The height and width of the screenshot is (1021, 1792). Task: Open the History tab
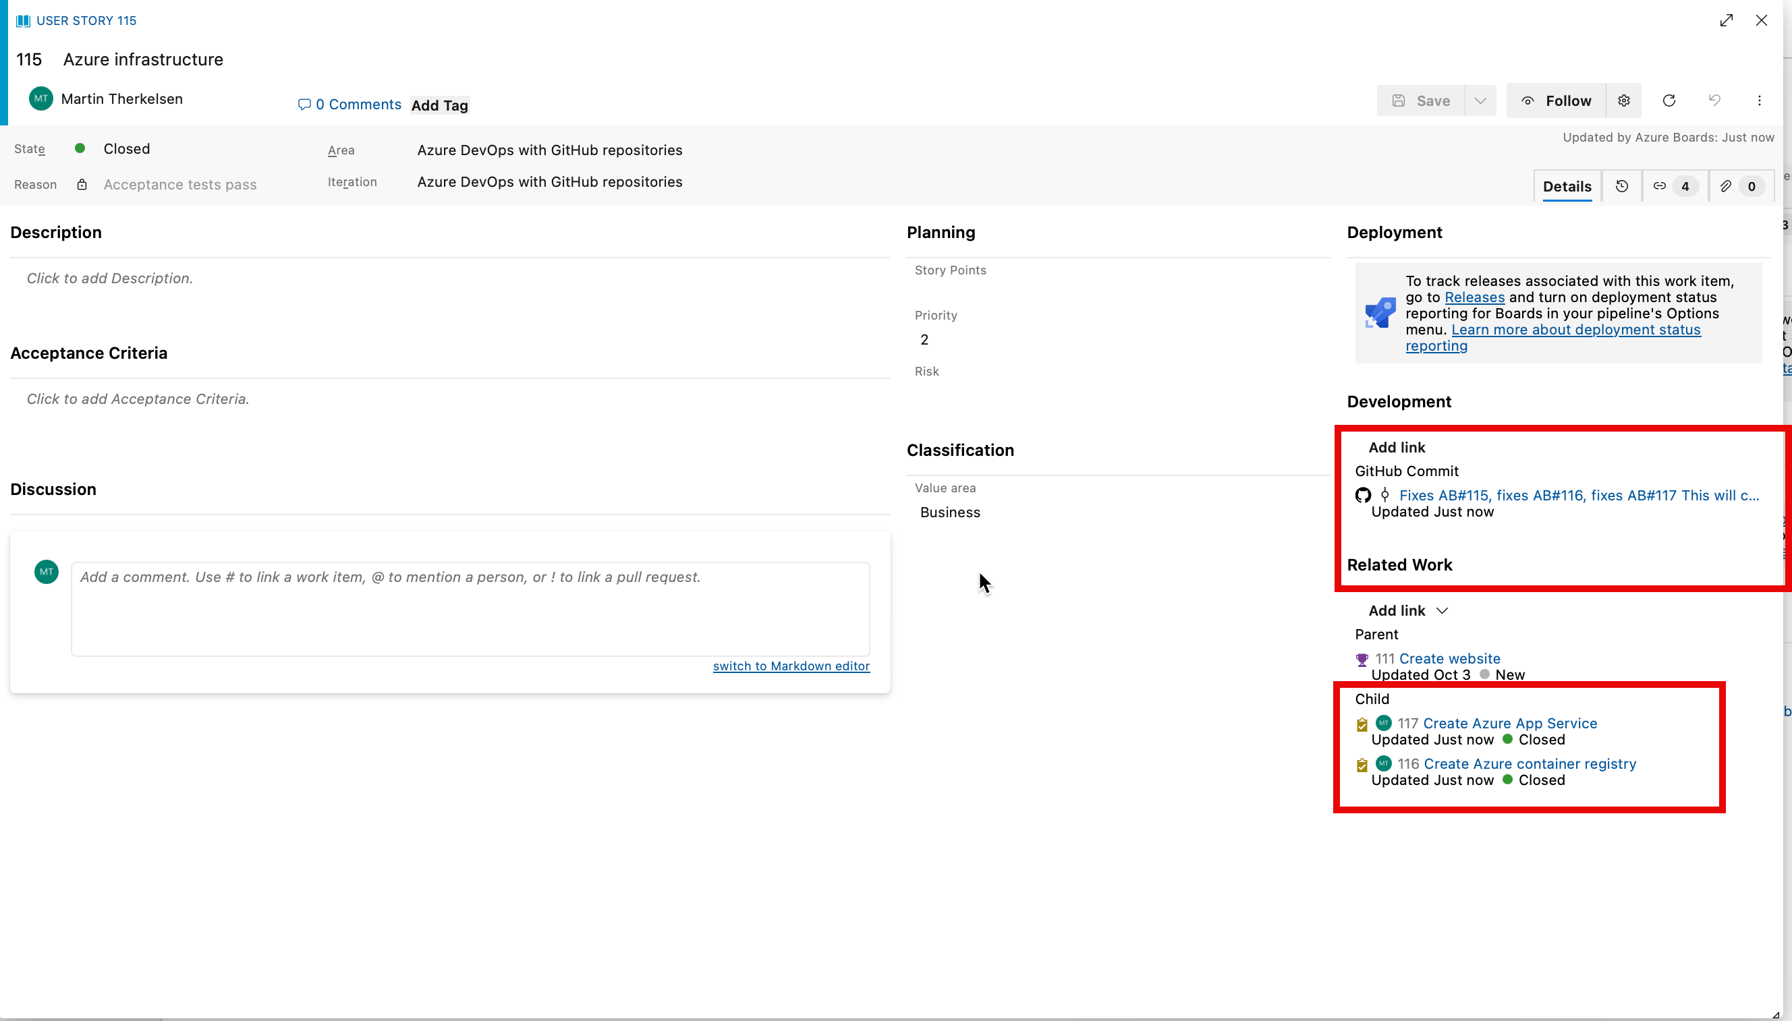(x=1621, y=187)
